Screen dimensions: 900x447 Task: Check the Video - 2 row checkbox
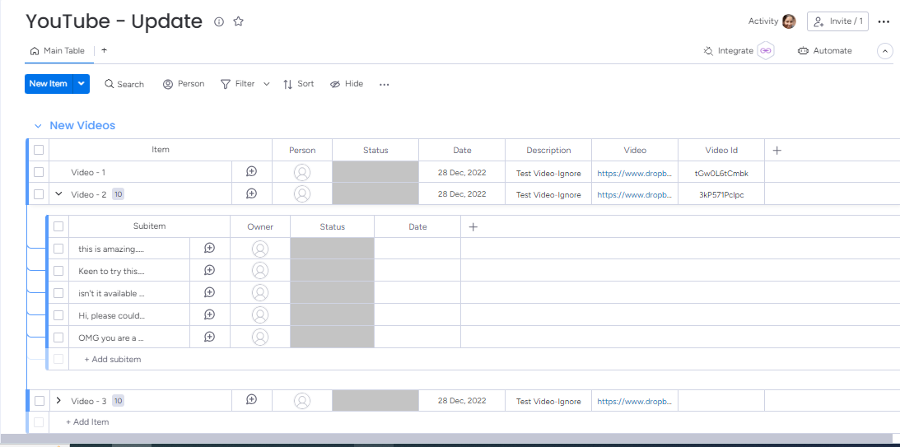coord(39,194)
